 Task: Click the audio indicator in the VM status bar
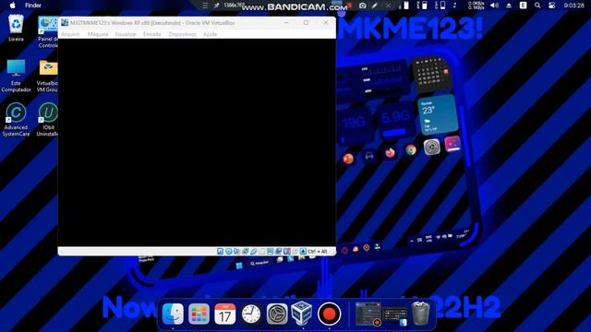coord(236,251)
